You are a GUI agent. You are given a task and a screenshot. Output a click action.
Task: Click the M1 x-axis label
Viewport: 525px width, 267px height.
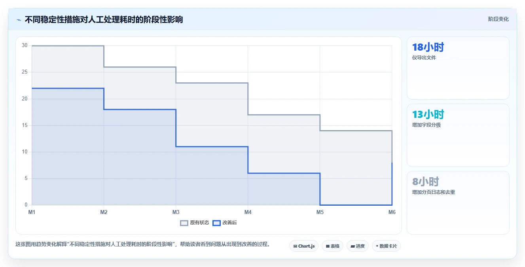(x=32, y=212)
